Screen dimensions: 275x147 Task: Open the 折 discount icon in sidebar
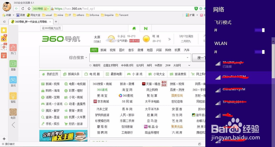[x=4, y=56]
